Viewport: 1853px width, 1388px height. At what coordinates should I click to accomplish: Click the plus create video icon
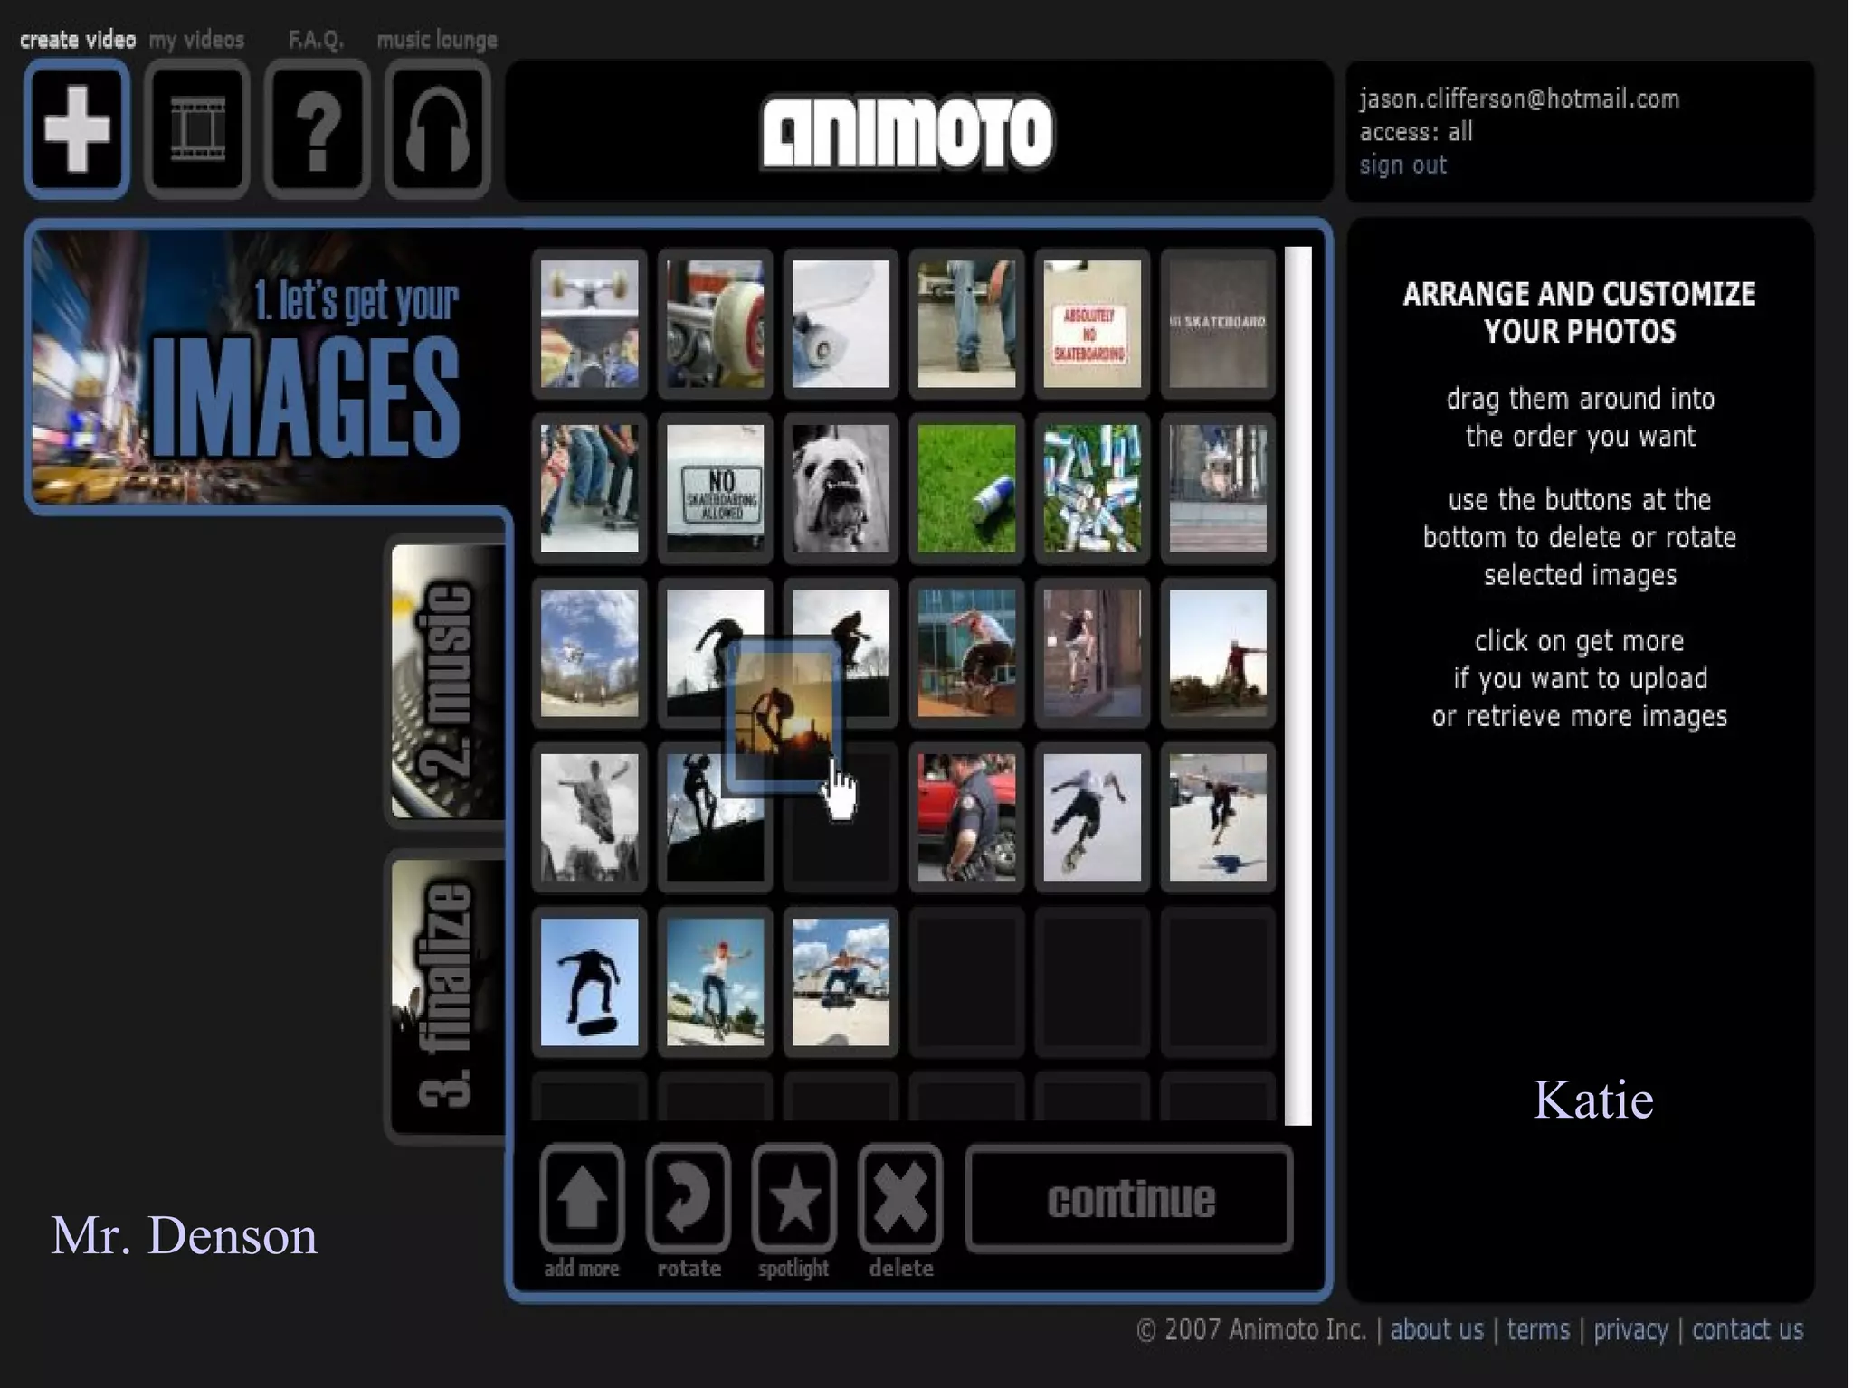pyautogui.click(x=77, y=129)
